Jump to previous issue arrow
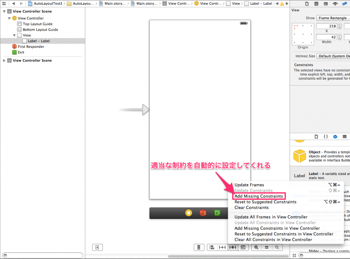The width and height of the screenshot is (350, 259). coord(277,3)
